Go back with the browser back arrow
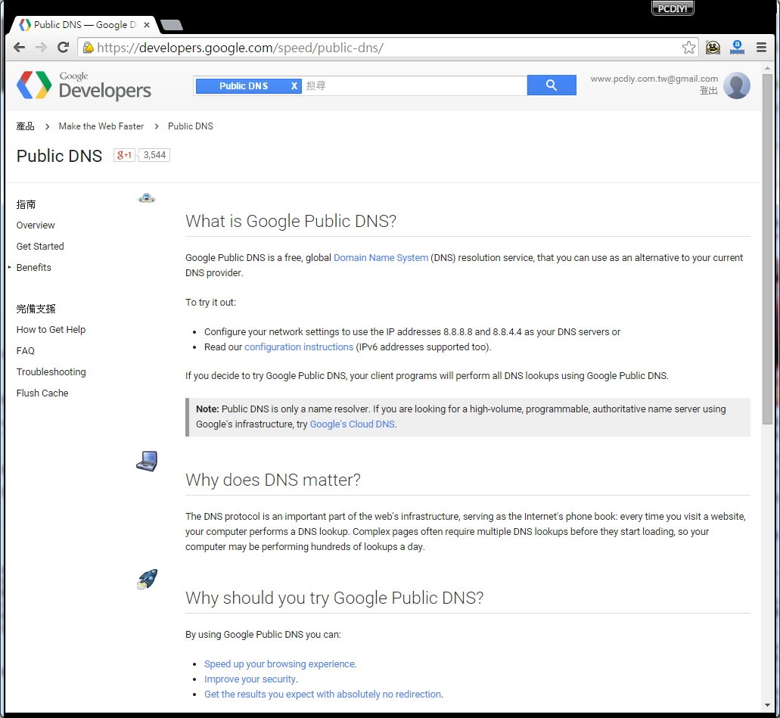 click(20, 47)
